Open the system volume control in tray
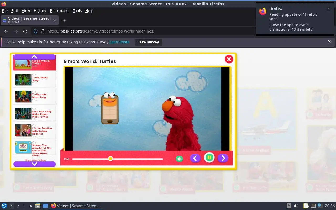This screenshot has width=336, height=210. [x=296, y=206]
